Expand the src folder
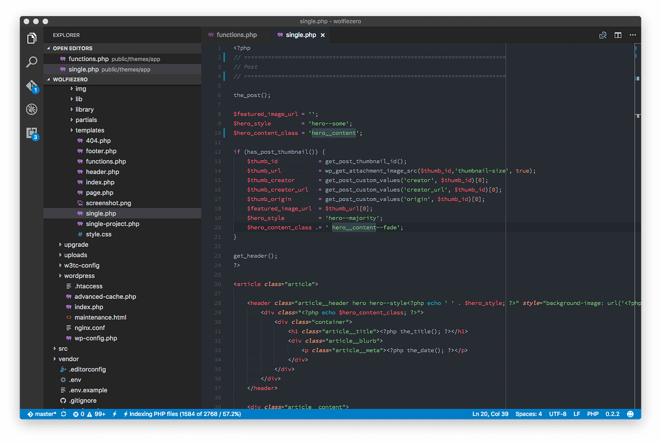 point(123,349)
